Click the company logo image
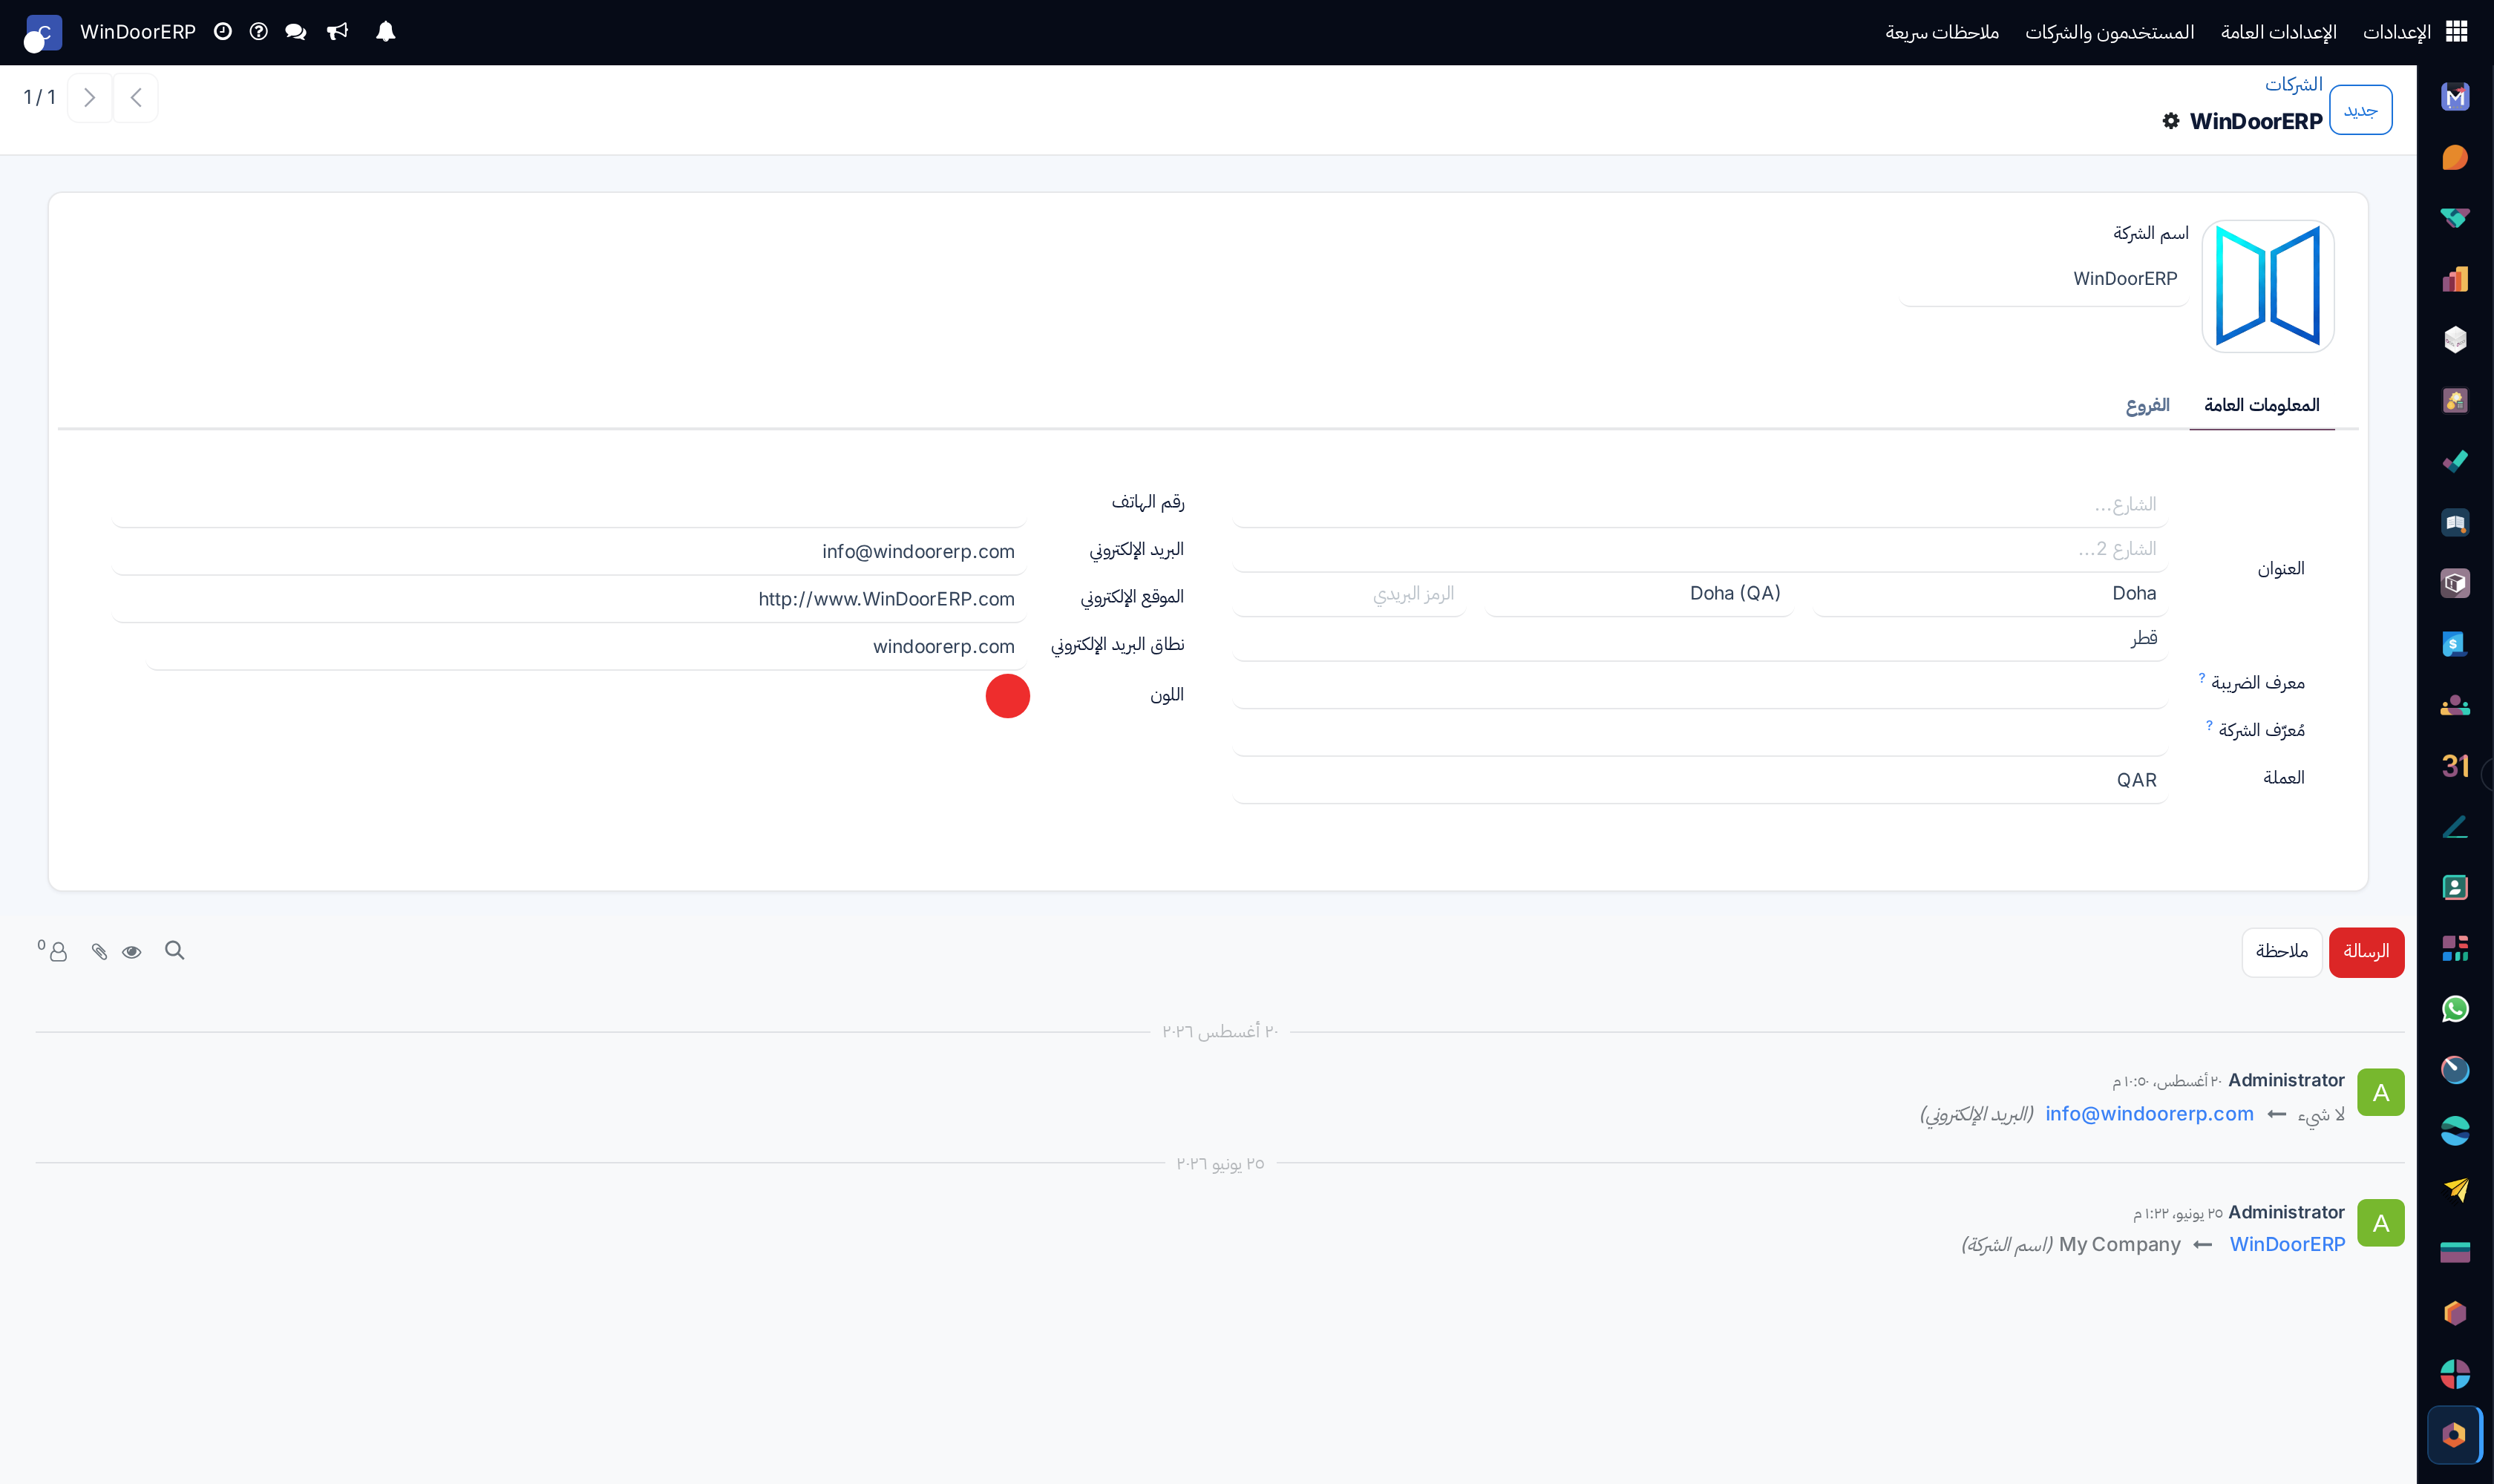 (x=2268, y=287)
